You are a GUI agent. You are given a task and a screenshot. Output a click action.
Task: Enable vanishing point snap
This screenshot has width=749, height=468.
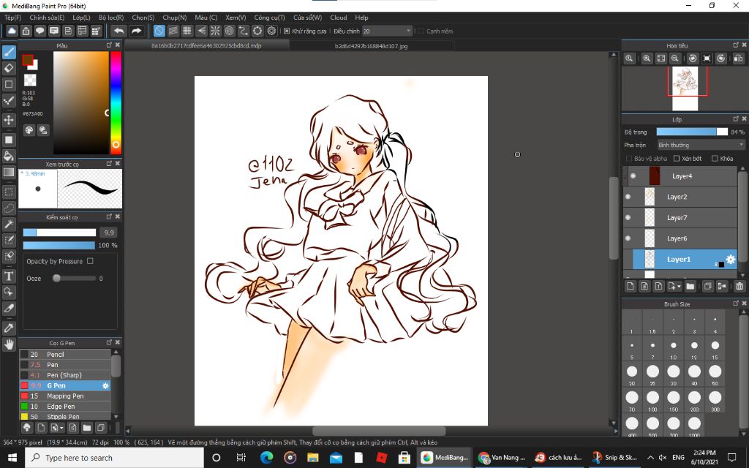(201, 31)
